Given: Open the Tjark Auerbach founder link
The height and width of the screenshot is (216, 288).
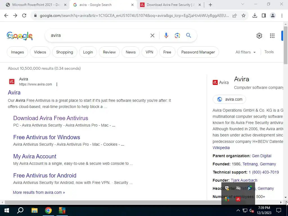Looking at the screenshot, I should point(244,180).
